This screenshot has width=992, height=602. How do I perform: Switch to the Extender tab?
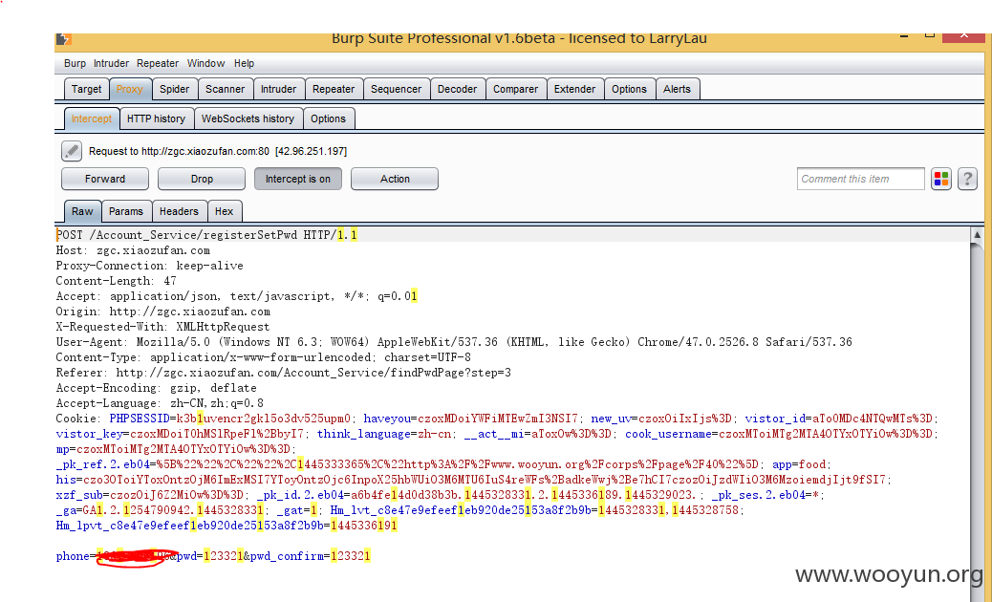pyautogui.click(x=574, y=89)
